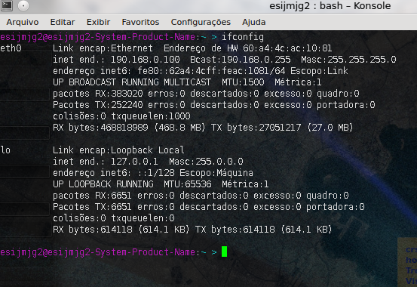This screenshot has width=417, height=287.
Task: Click the round pin button in title bar
Action: (23, 6)
